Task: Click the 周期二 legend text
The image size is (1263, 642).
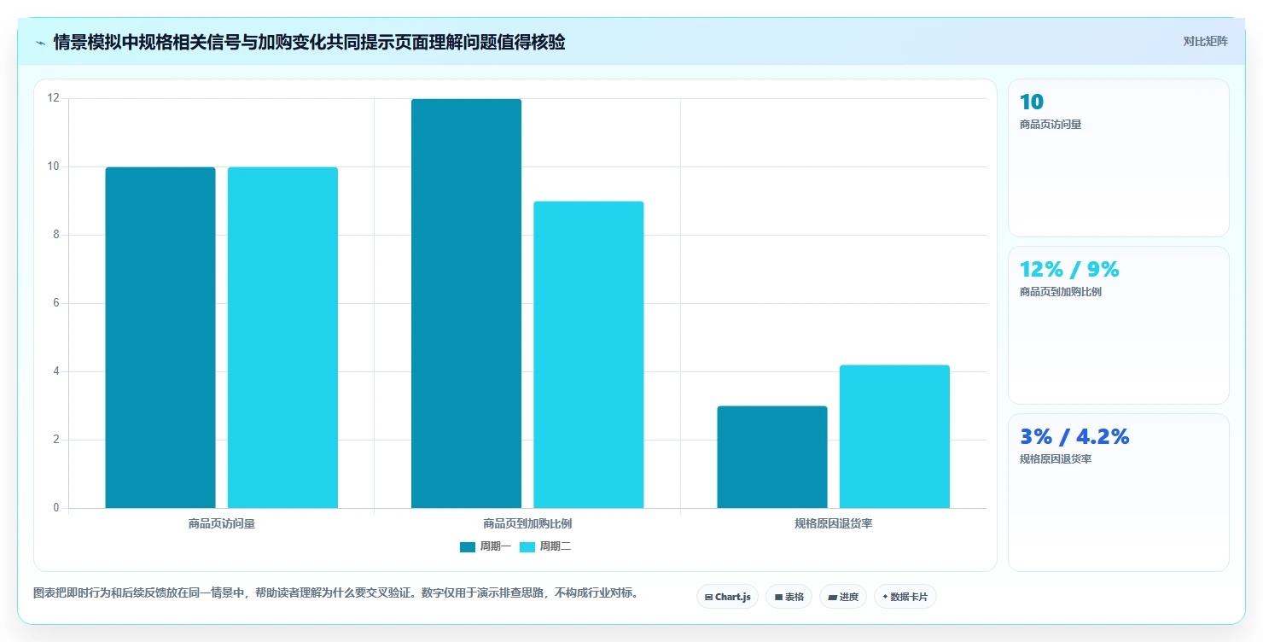Action: coord(555,547)
